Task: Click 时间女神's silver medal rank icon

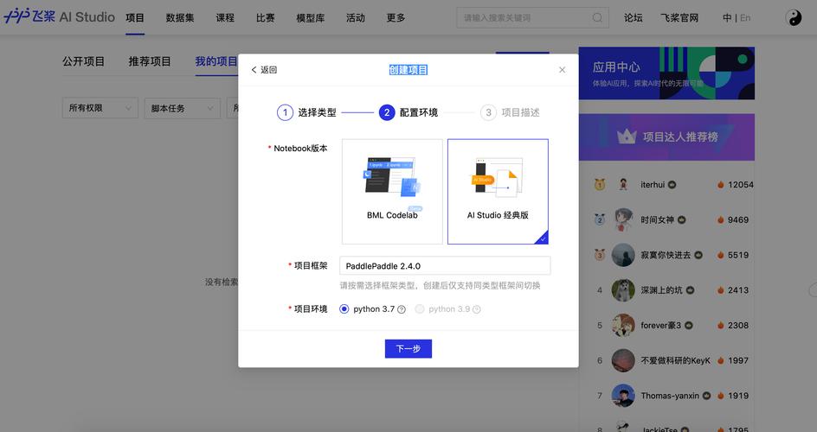Action: tap(600, 219)
